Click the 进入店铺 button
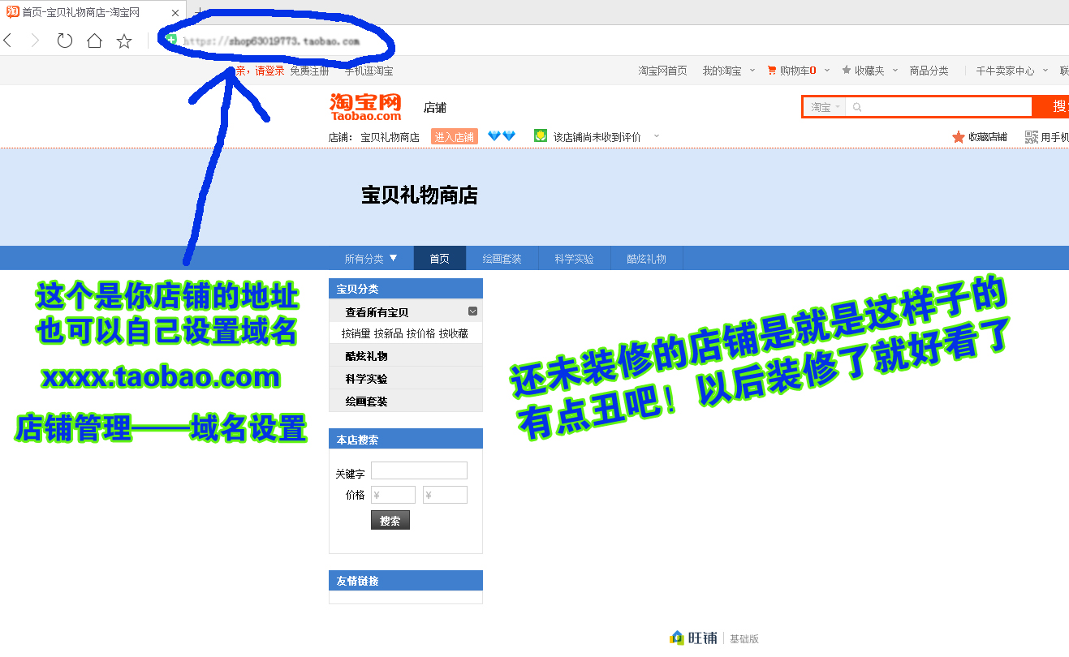1069x657 pixels. 455,136
